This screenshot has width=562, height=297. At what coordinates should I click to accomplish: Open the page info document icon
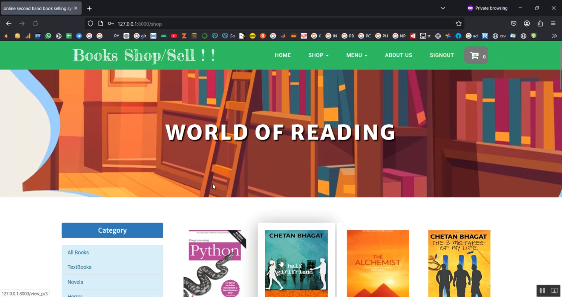100,24
